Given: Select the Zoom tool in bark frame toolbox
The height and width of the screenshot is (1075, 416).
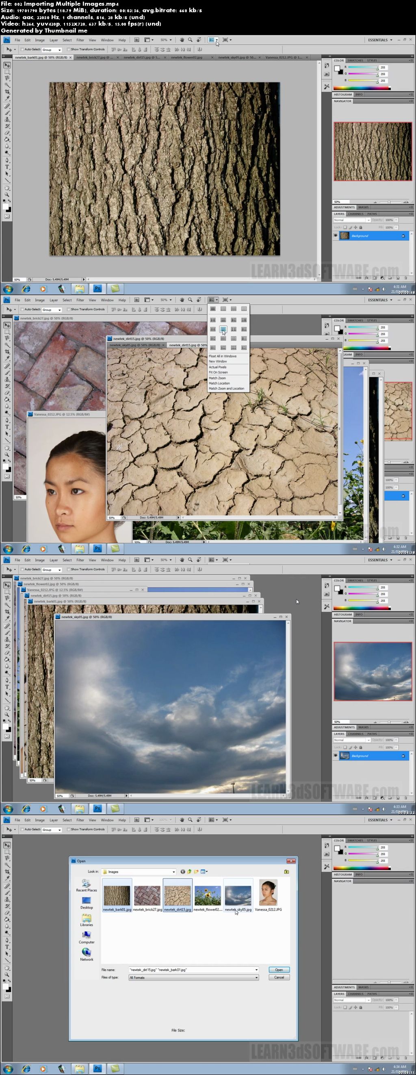Looking at the screenshot, I should point(7,194).
